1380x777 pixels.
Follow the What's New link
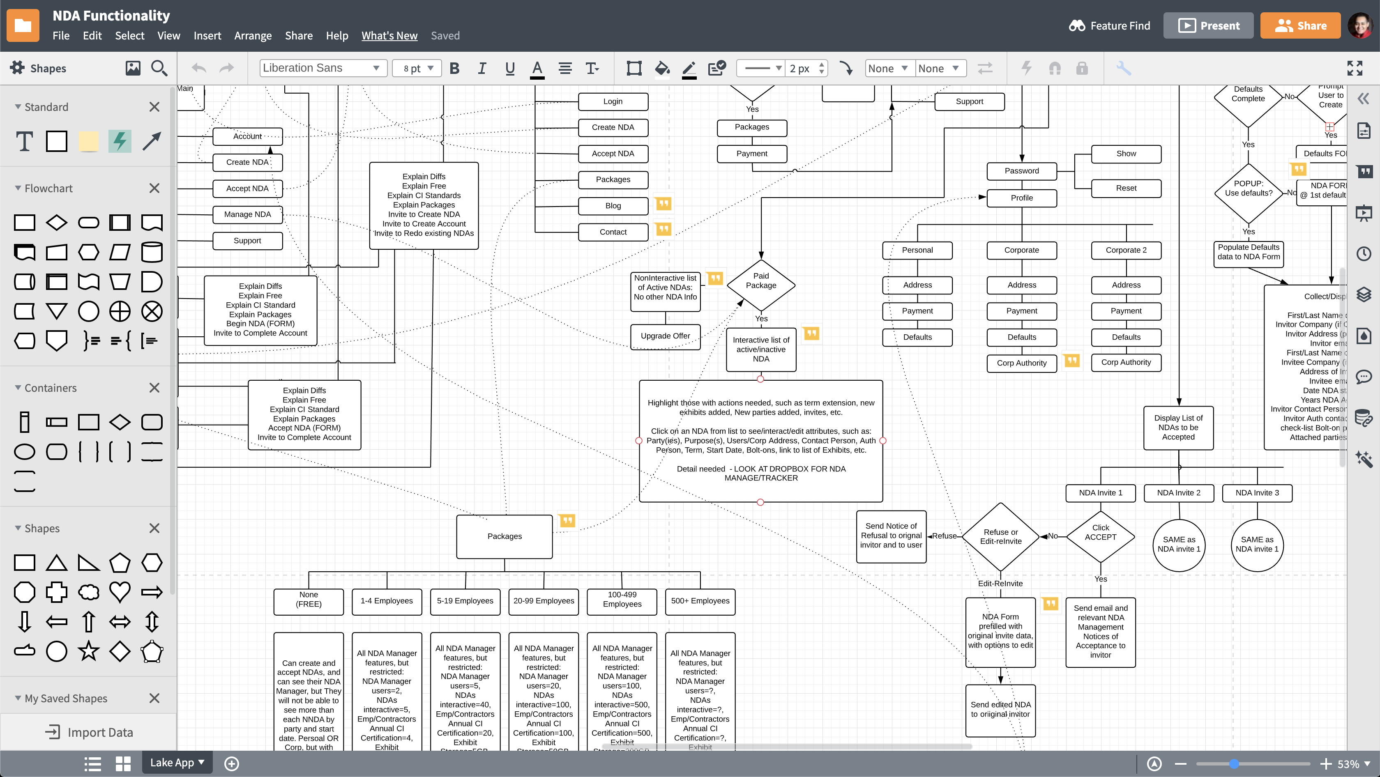(x=389, y=35)
